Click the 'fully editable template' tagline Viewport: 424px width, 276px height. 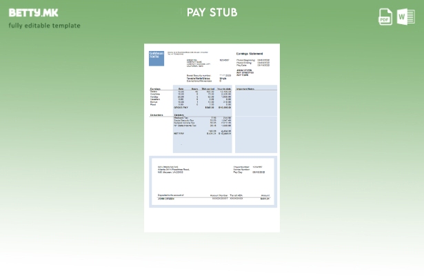click(x=45, y=26)
